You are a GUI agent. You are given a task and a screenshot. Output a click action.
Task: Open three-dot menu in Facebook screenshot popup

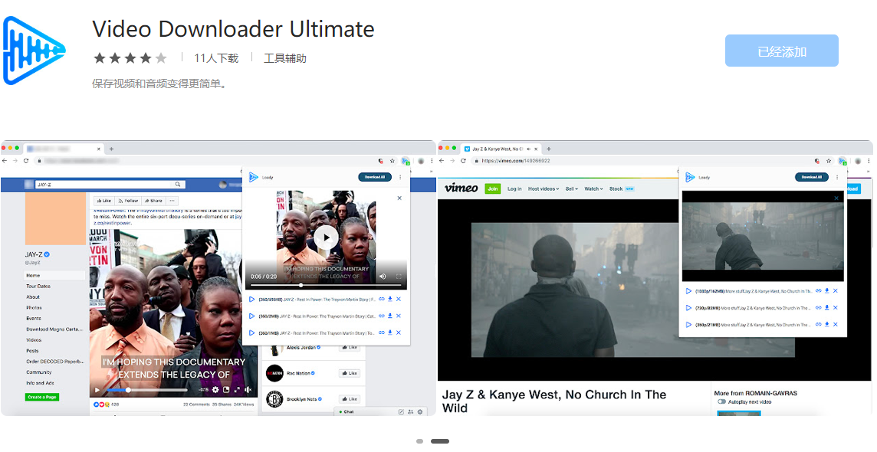click(x=400, y=177)
